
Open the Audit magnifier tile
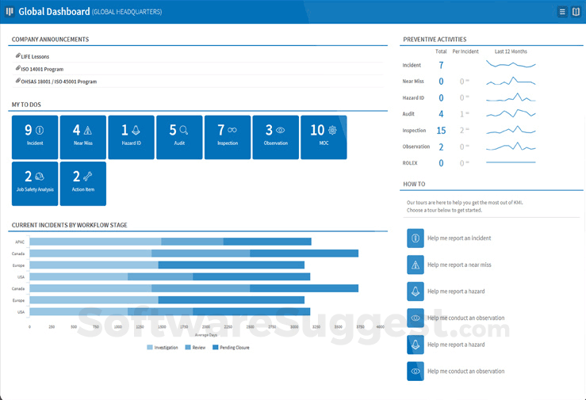pyautogui.click(x=179, y=137)
